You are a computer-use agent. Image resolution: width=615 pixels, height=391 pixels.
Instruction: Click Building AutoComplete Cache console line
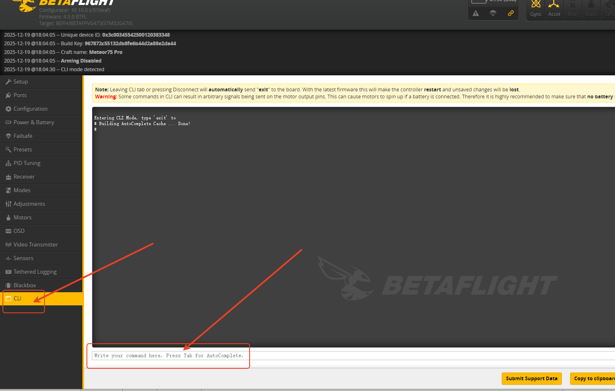coord(142,123)
